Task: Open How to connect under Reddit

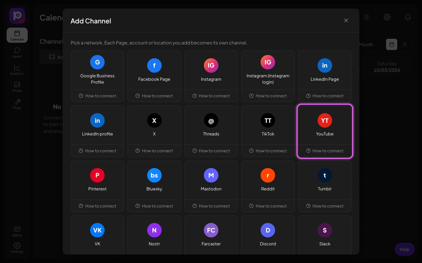Action: (x=268, y=206)
